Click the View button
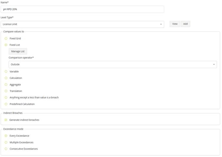Image resolution: width=222 pixels, height=157 pixels. [x=175, y=24]
